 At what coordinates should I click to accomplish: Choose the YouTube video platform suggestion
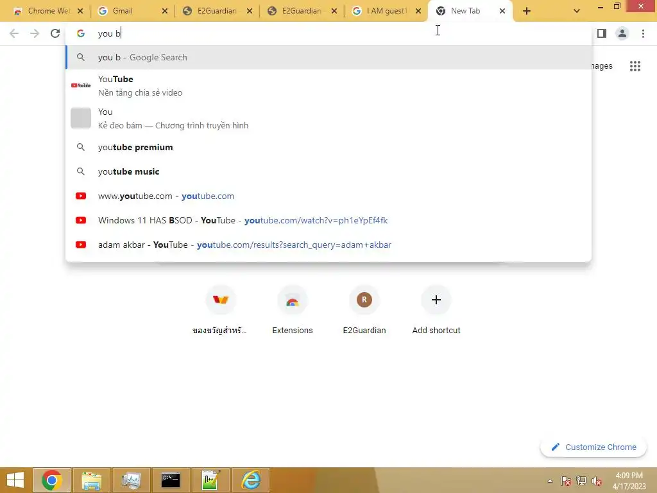point(328,85)
